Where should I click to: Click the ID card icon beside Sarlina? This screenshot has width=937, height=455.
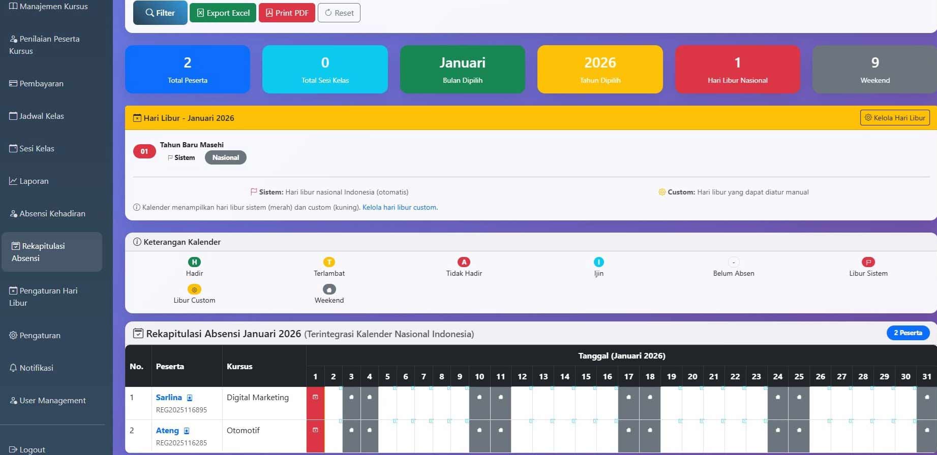190,398
